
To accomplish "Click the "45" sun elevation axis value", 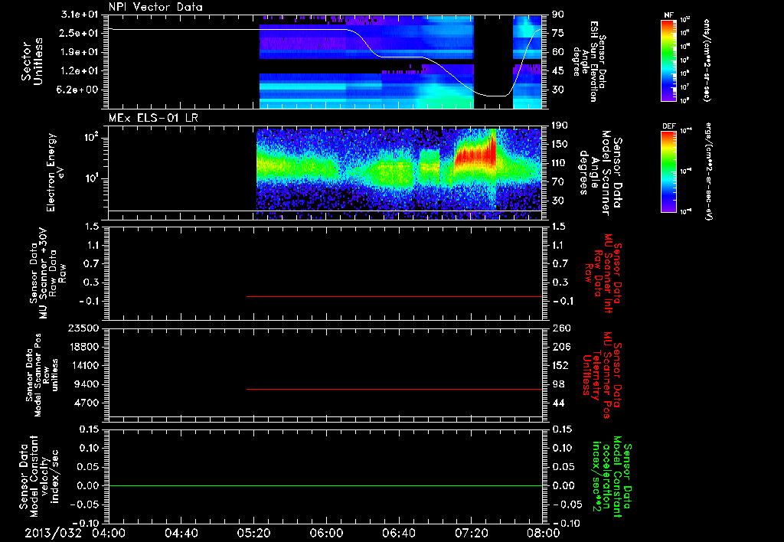I will click(x=558, y=71).
